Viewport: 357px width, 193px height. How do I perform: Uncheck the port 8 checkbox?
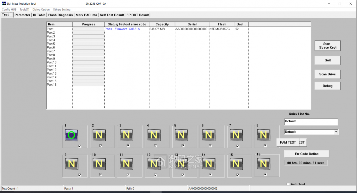click(x=265, y=146)
